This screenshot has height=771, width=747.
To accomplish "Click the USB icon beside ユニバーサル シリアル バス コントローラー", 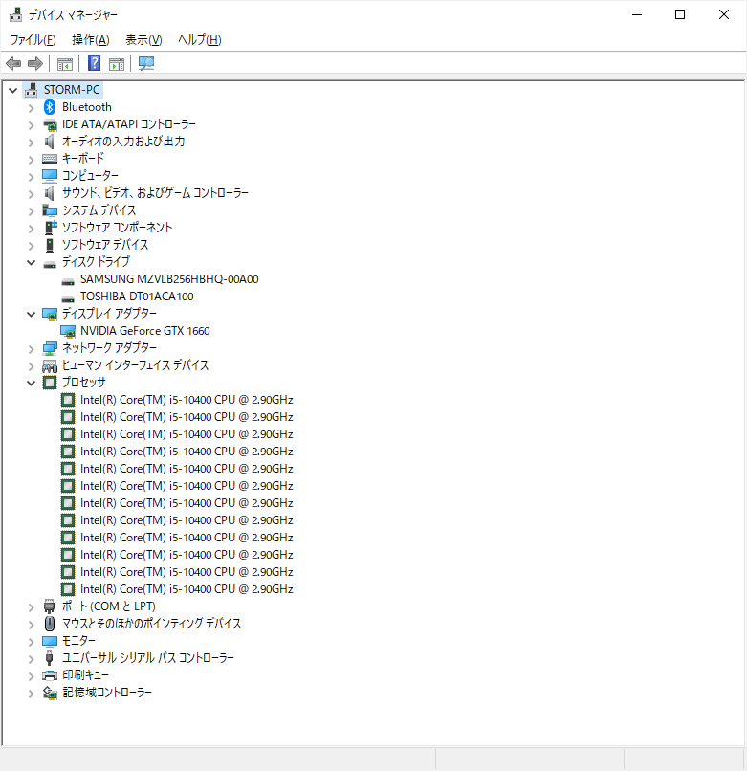I will pos(49,658).
